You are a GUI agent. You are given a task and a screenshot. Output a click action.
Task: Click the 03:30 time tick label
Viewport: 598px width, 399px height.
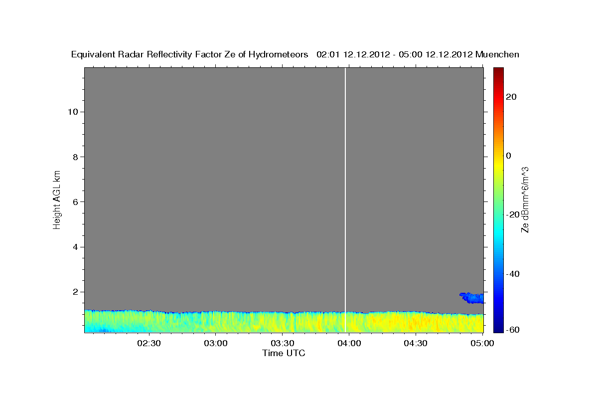pyautogui.click(x=283, y=343)
